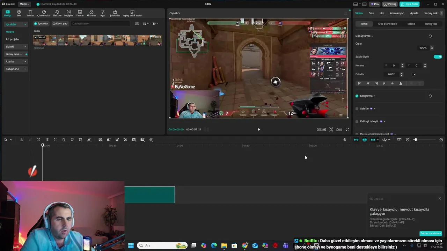Uncheck the Karıştırma checkbox
Image resolution: width=447 pixels, height=251 pixels.
(x=357, y=96)
